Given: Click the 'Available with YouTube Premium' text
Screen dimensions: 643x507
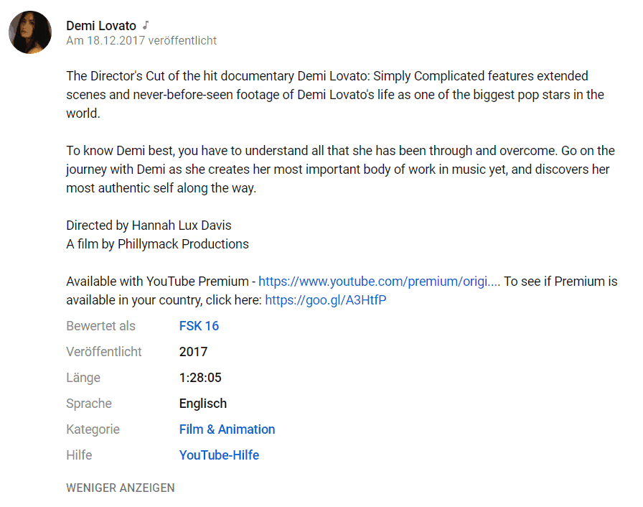Looking at the screenshot, I should 157,282.
